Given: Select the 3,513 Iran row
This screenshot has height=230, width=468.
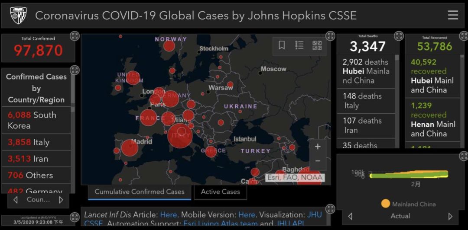Looking at the screenshot, I should [36, 159].
